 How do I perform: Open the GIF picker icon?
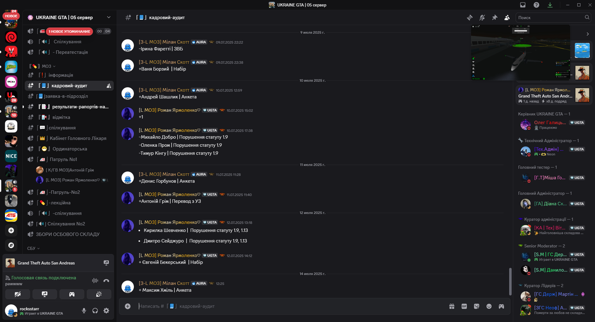tap(464, 306)
